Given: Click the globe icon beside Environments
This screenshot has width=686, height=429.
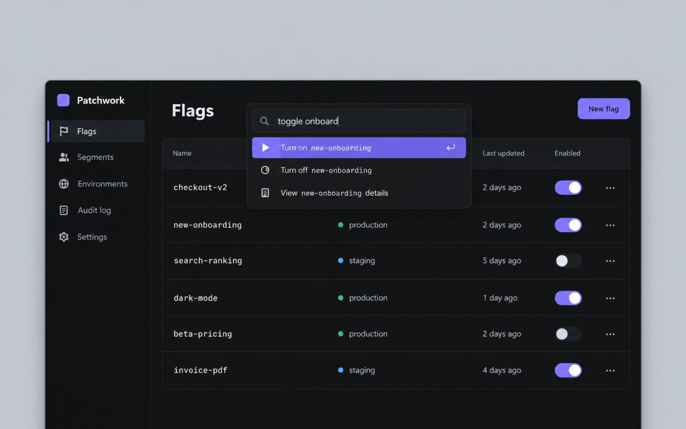Looking at the screenshot, I should coord(64,184).
